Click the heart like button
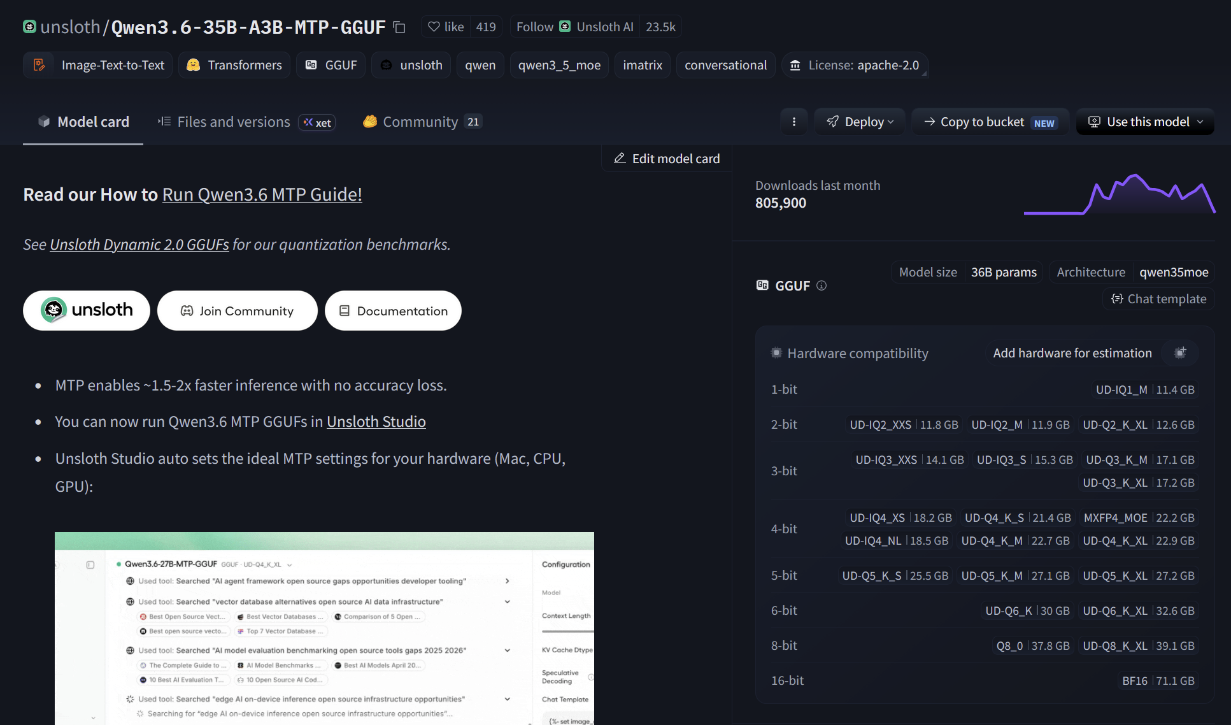1231x725 pixels. (x=446, y=27)
